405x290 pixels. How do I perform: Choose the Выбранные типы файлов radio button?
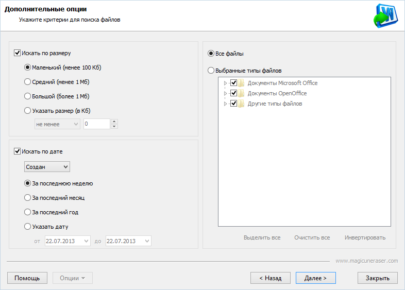211,71
